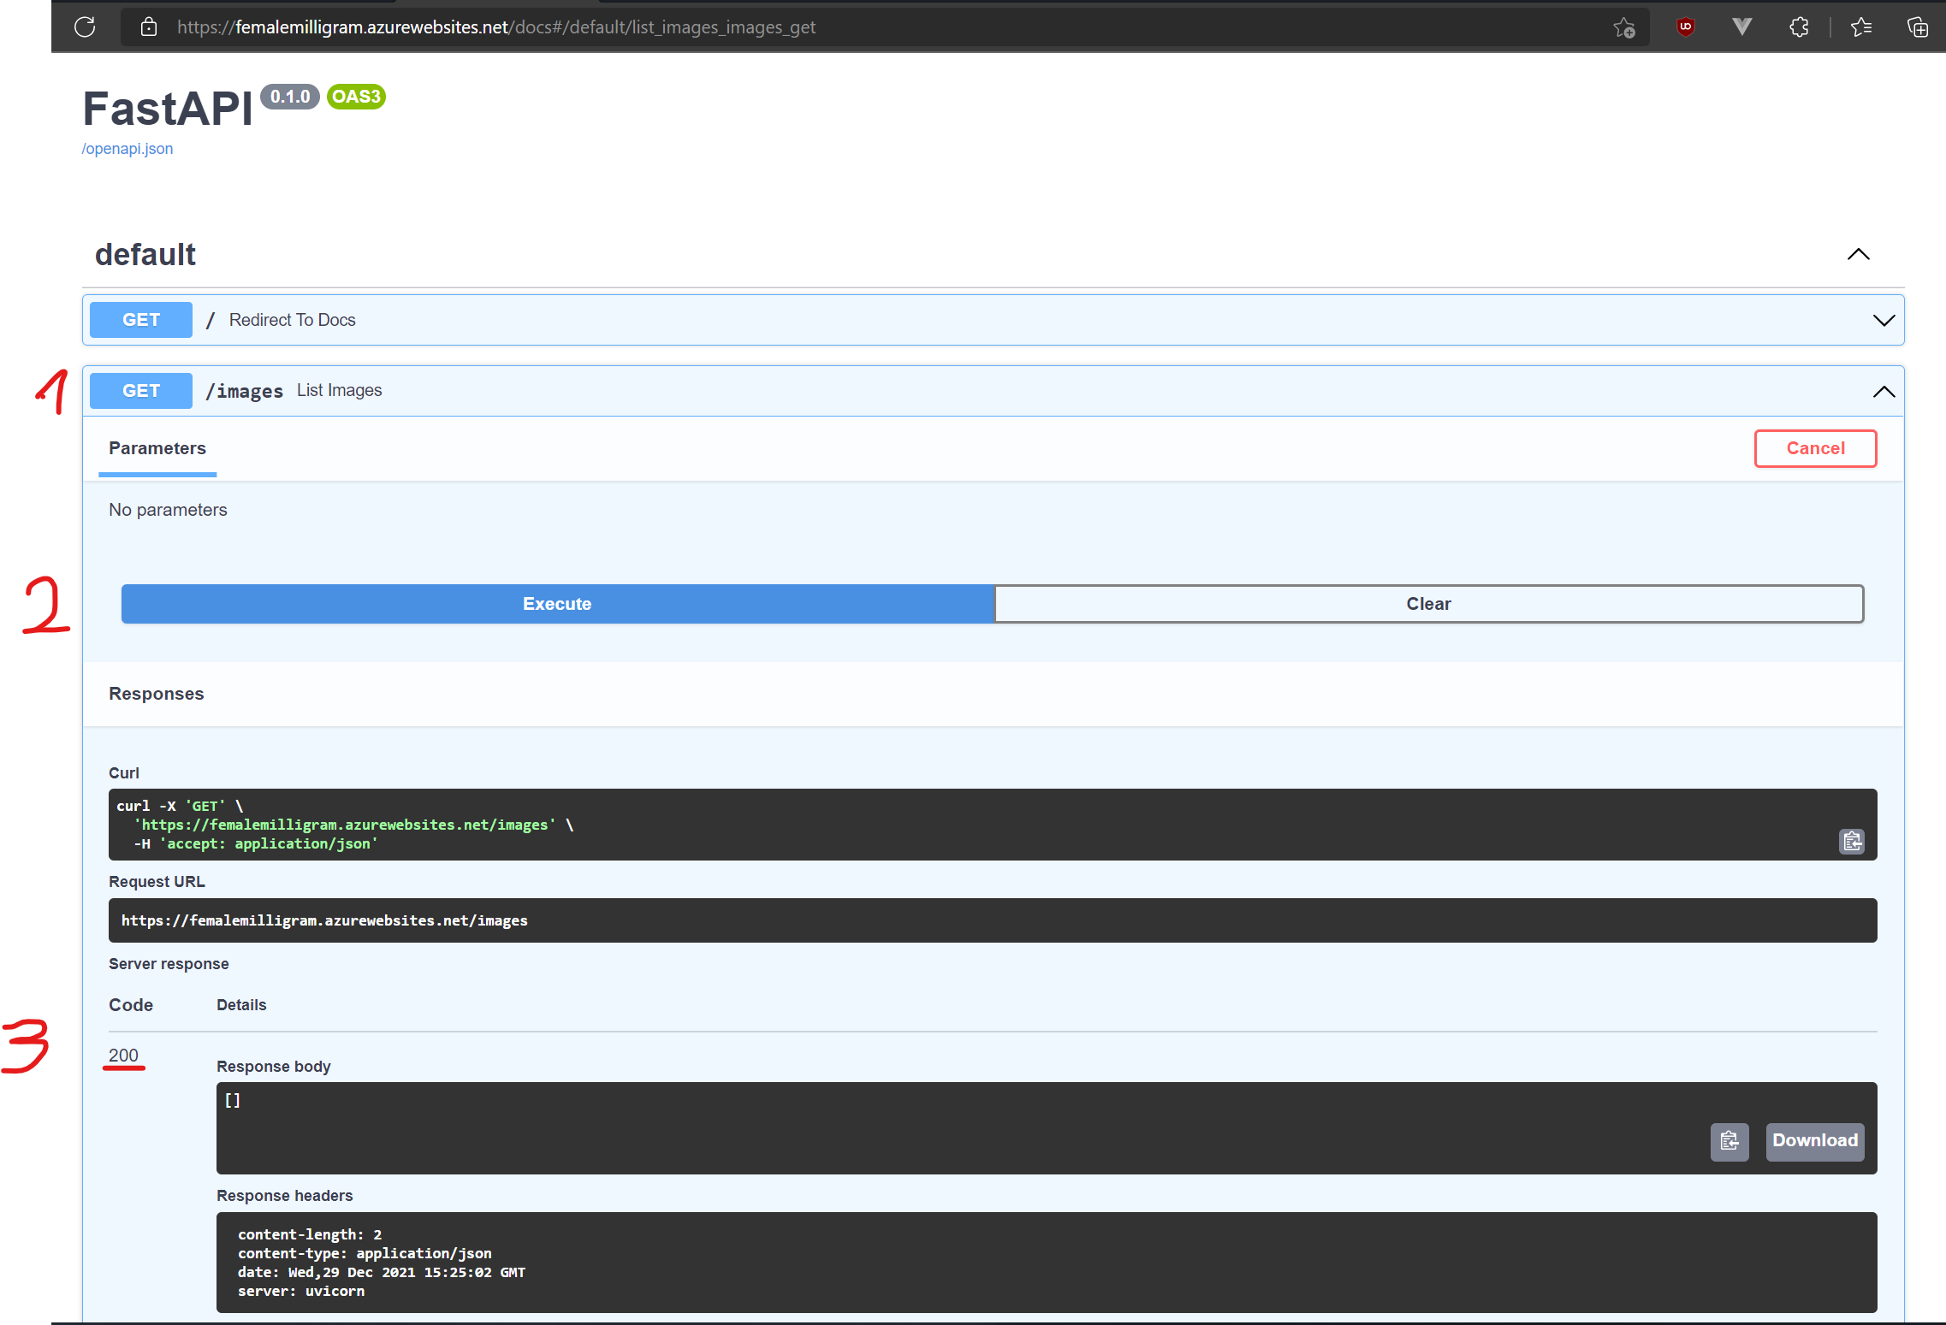
Task: Collapse the GET /images List Images operation
Action: pyautogui.click(x=1884, y=391)
